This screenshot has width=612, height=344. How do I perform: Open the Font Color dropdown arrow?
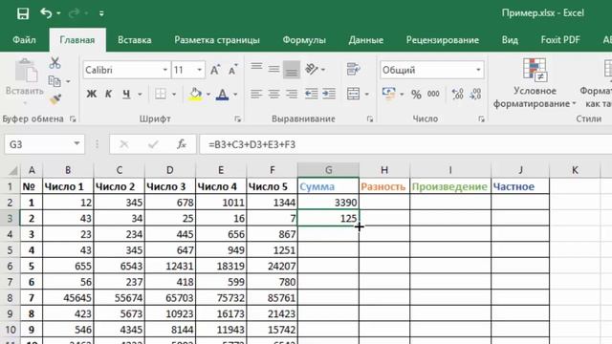[x=235, y=95]
